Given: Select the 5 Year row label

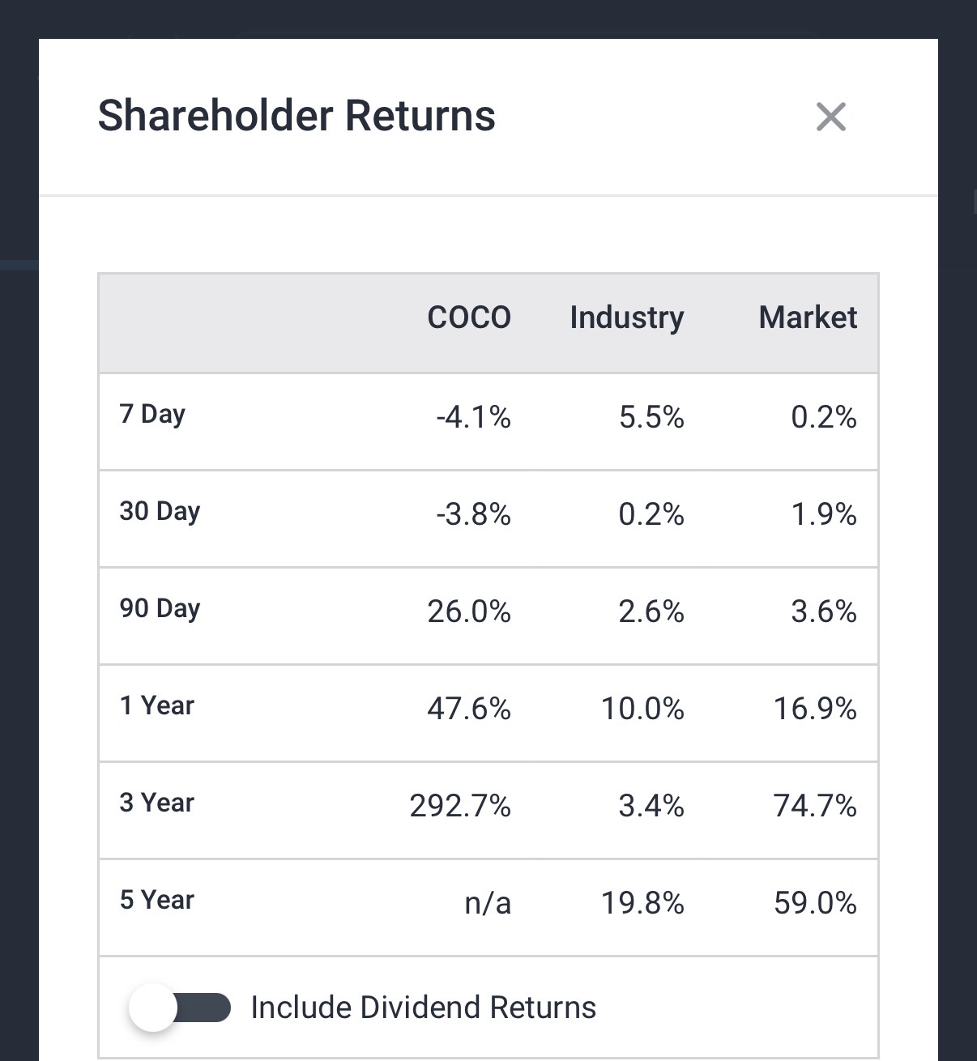Looking at the screenshot, I should pyautogui.click(x=157, y=900).
